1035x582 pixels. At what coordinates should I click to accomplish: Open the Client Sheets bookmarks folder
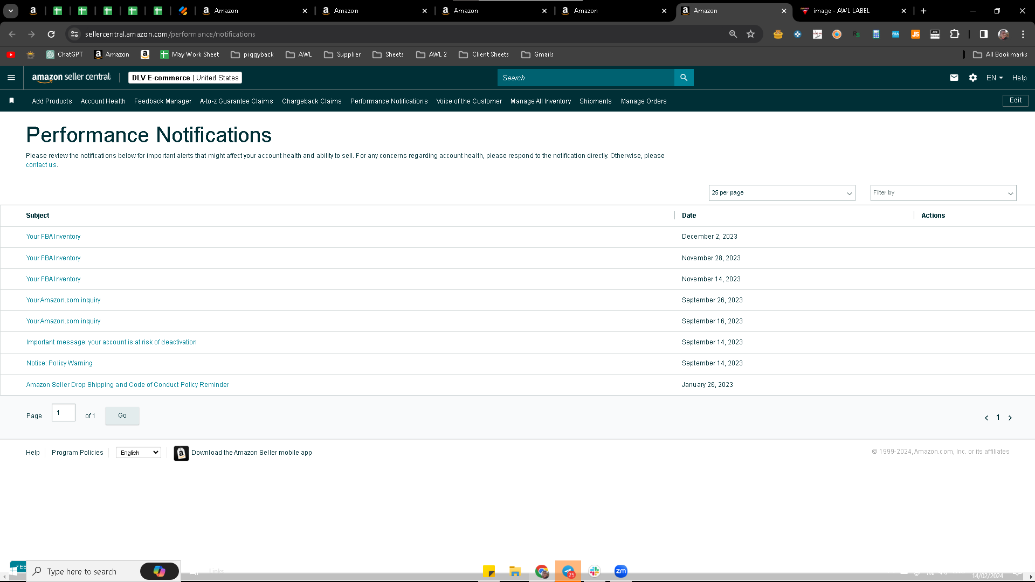coord(484,54)
